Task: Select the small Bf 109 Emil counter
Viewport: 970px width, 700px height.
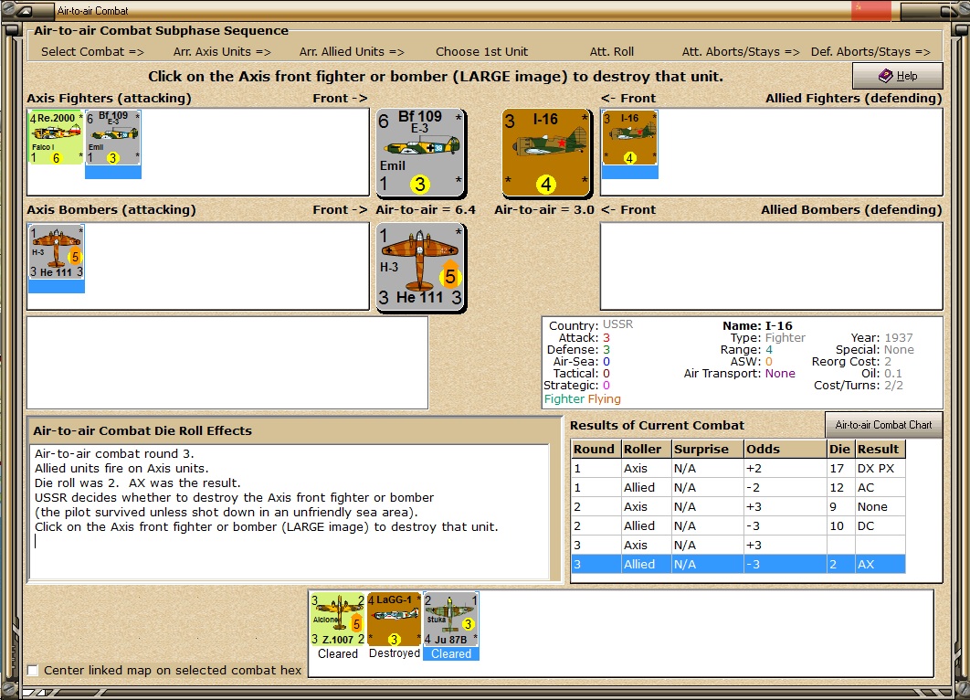Action: point(112,137)
